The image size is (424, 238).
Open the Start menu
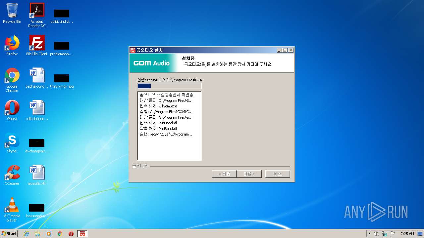coord(9,234)
